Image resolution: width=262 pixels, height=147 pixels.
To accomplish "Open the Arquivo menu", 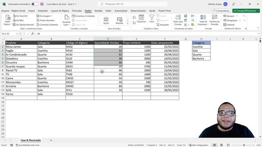I will pos(5,11).
